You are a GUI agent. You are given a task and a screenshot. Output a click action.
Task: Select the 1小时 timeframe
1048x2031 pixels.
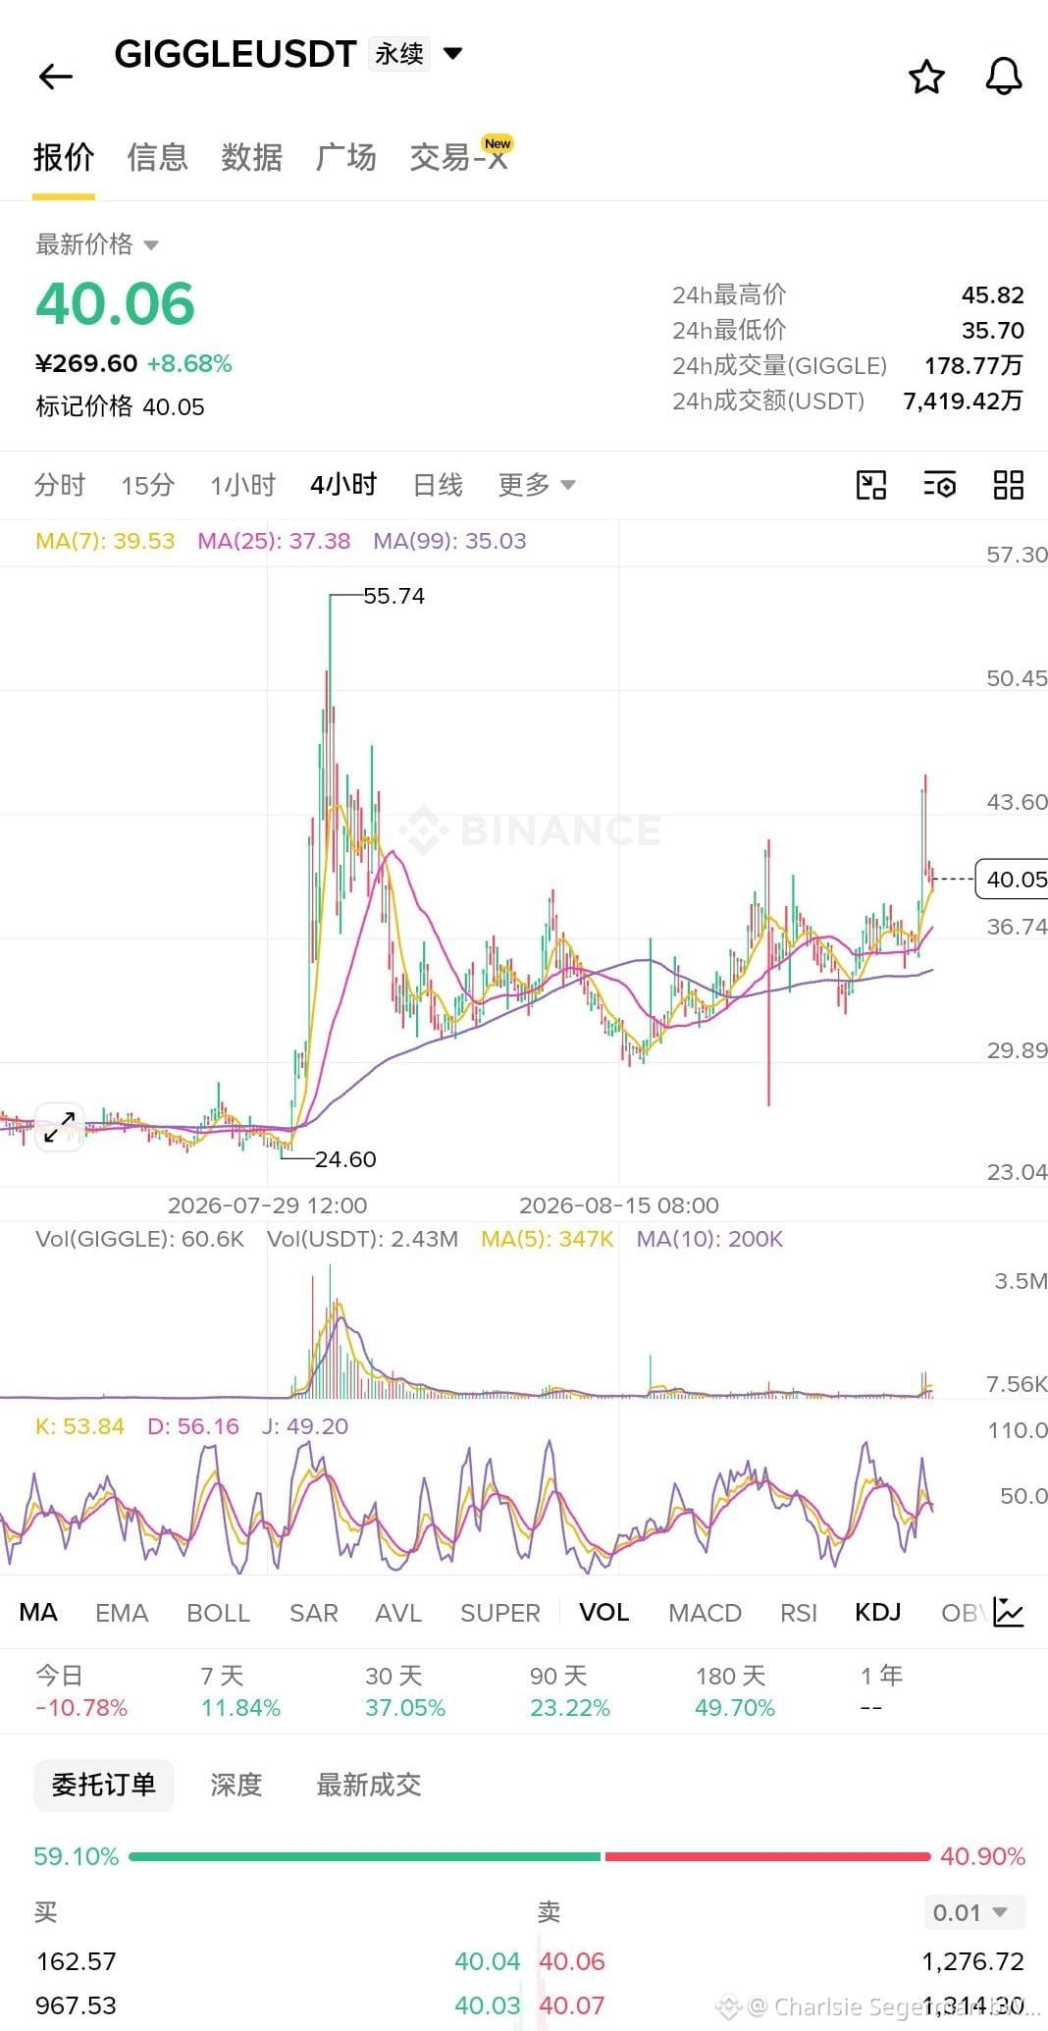(243, 485)
